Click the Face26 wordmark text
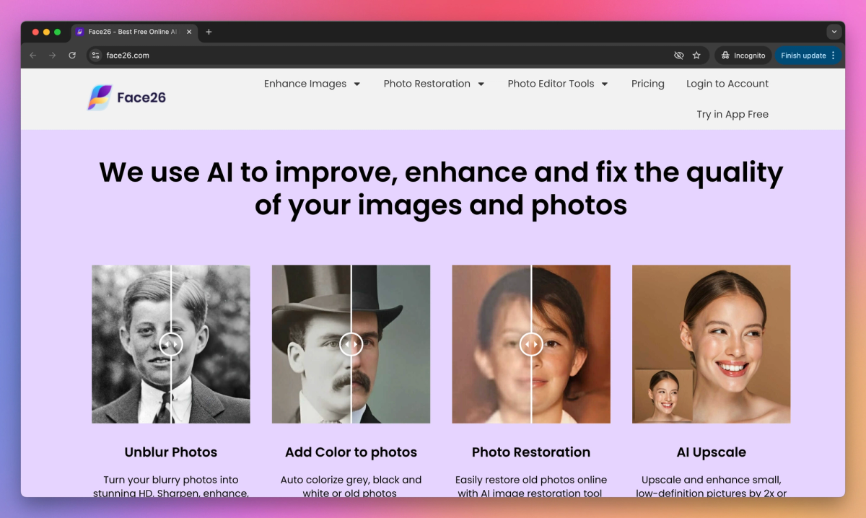 point(141,97)
